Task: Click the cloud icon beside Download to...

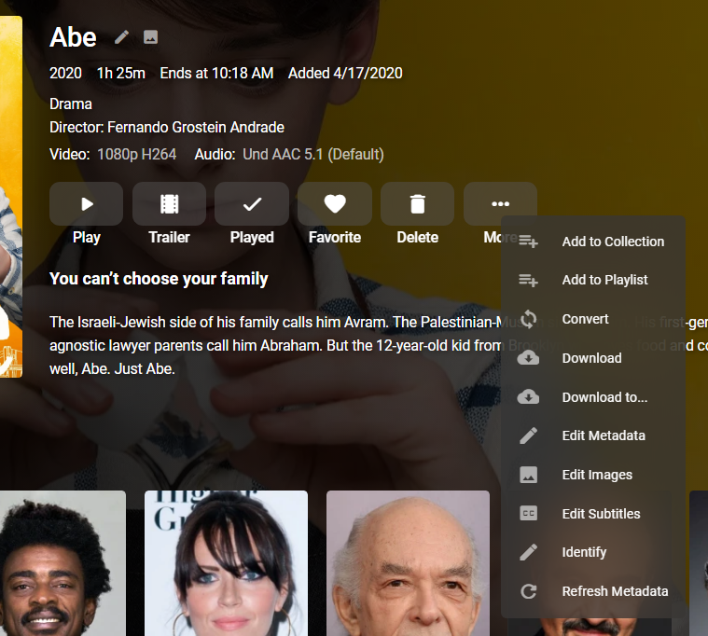Action: click(528, 397)
